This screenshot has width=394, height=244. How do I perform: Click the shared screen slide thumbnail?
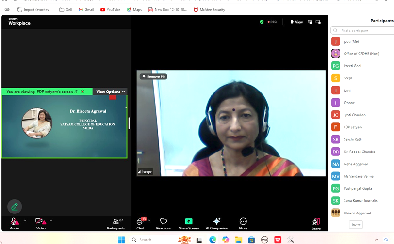click(65, 127)
